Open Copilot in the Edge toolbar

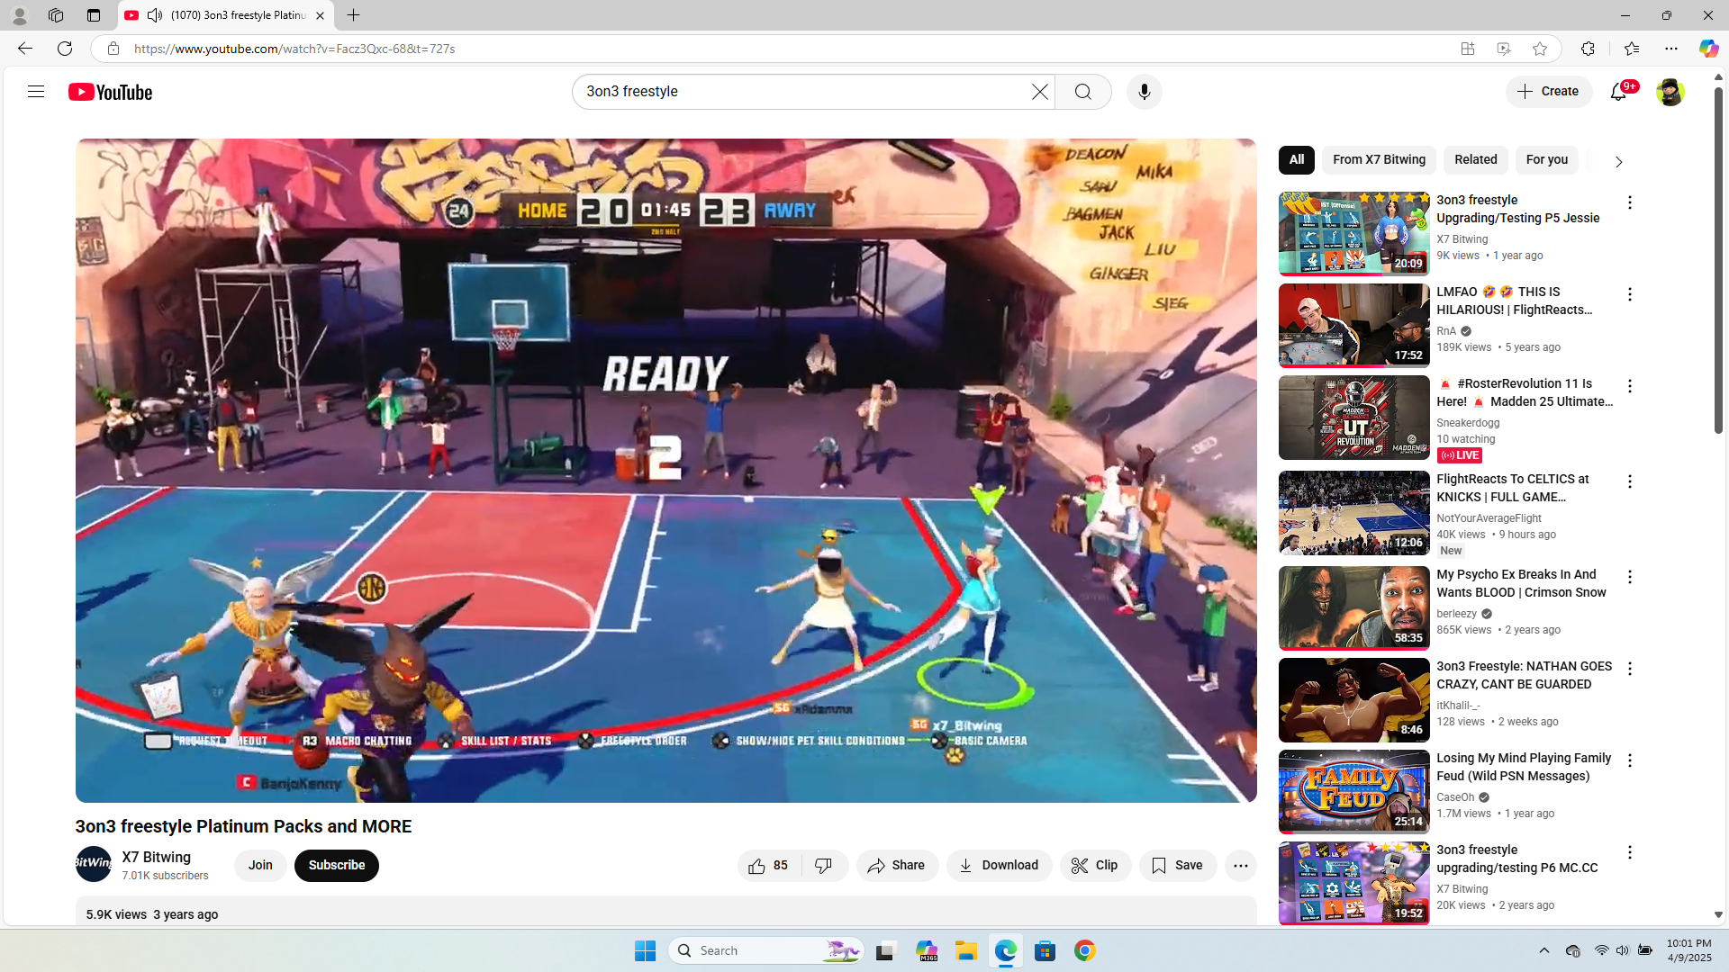tap(1708, 49)
